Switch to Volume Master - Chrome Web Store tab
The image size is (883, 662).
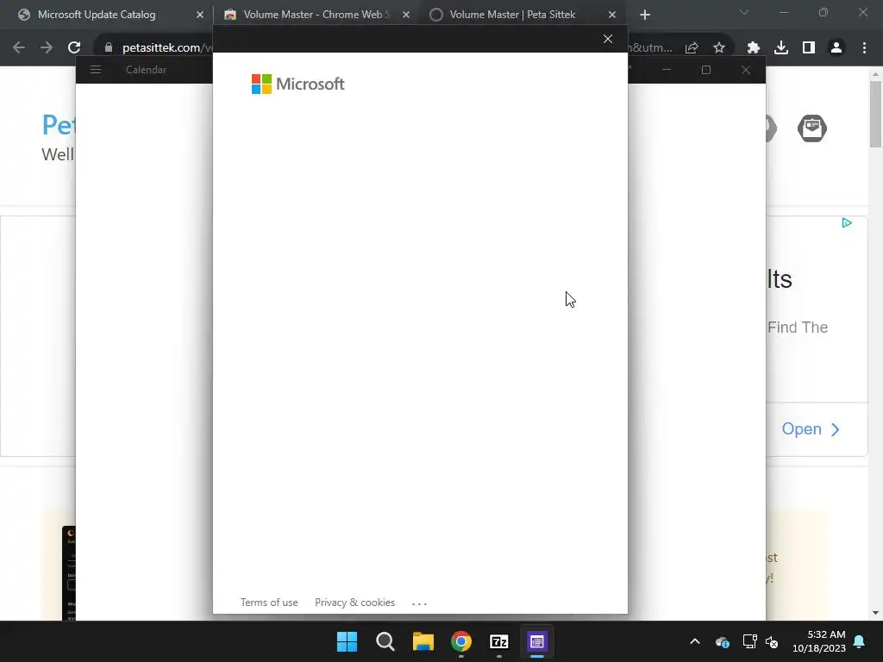(316, 15)
